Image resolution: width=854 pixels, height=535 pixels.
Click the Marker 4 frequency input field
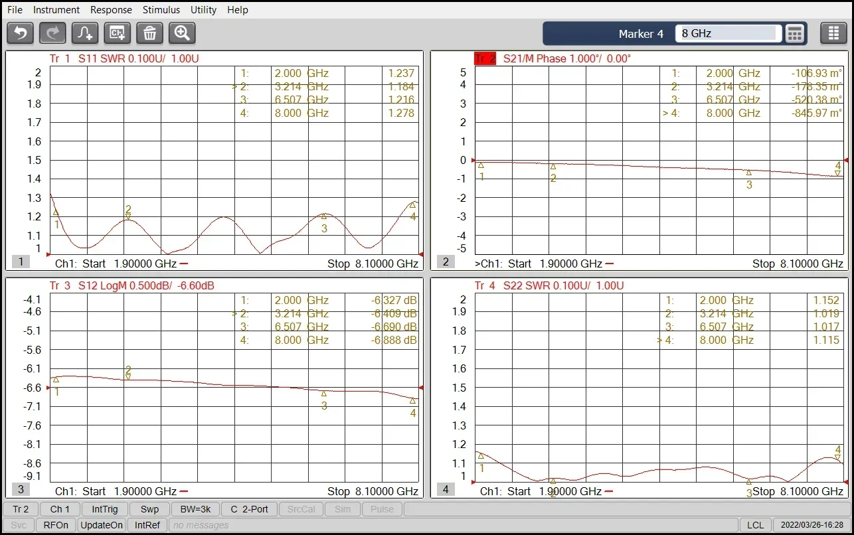tap(728, 33)
